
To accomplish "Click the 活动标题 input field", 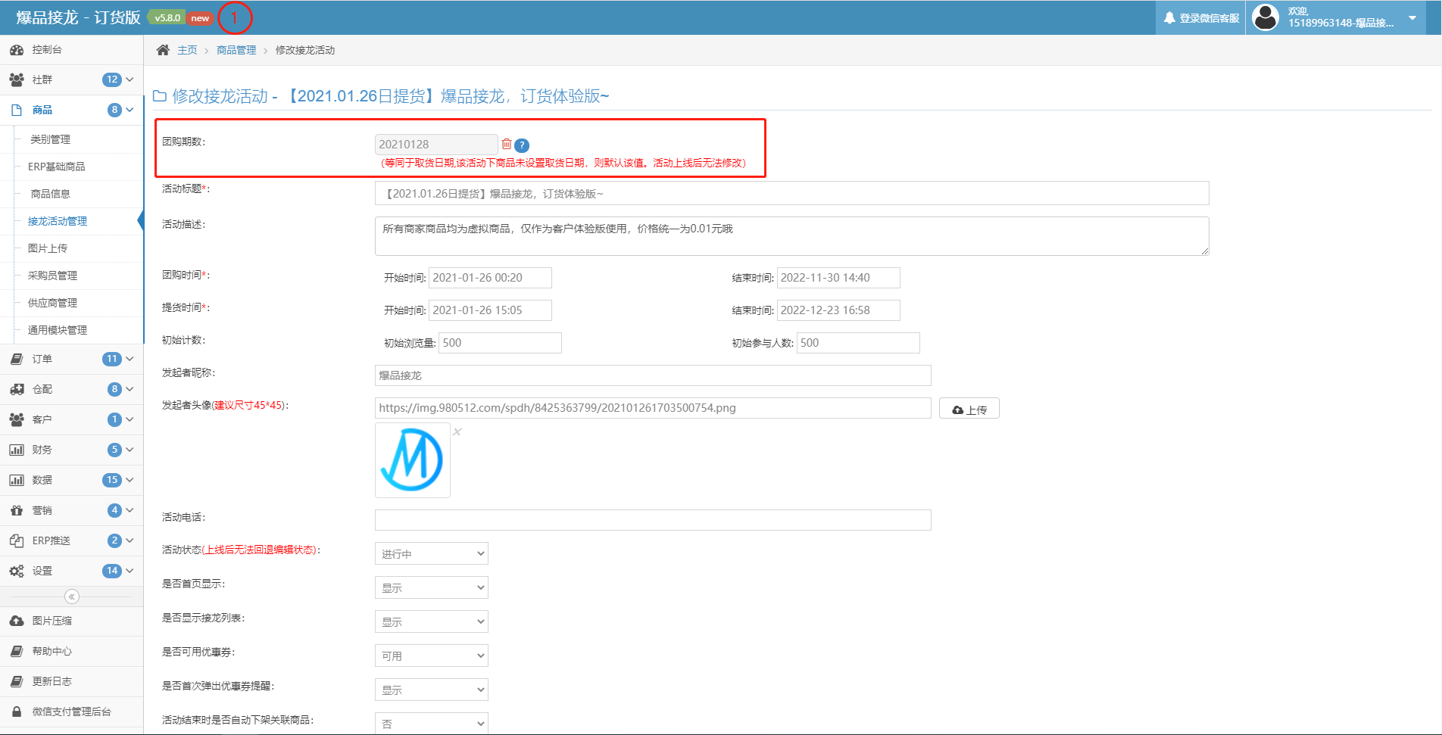I will coord(792,193).
